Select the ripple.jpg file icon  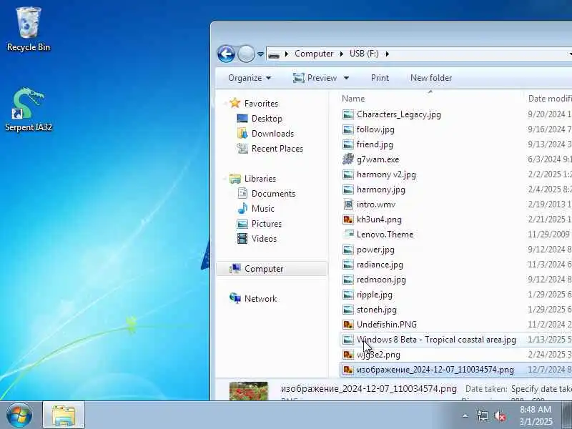point(348,295)
